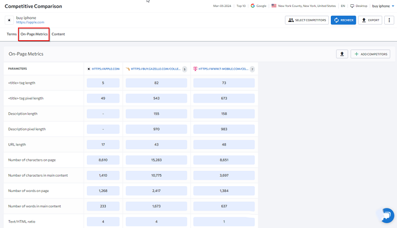
Task: Click the Gazelle favicon in column header
Action: point(128,69)
